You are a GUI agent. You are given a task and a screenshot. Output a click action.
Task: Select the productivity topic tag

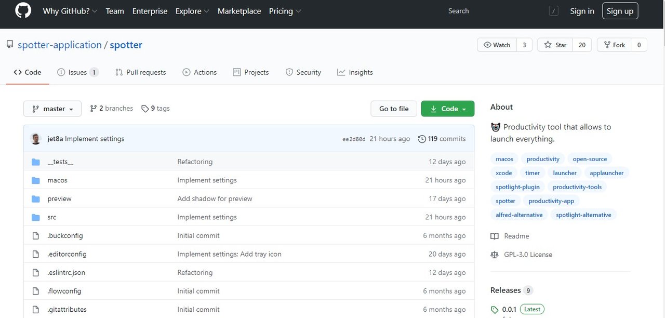coord(543,159)
